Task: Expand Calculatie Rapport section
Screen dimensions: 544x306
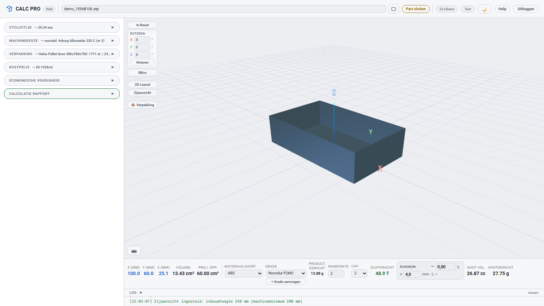Action: pos(62,93)
